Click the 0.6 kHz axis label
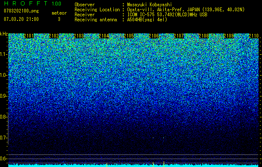262x167 pixels. tap(3, 159)
